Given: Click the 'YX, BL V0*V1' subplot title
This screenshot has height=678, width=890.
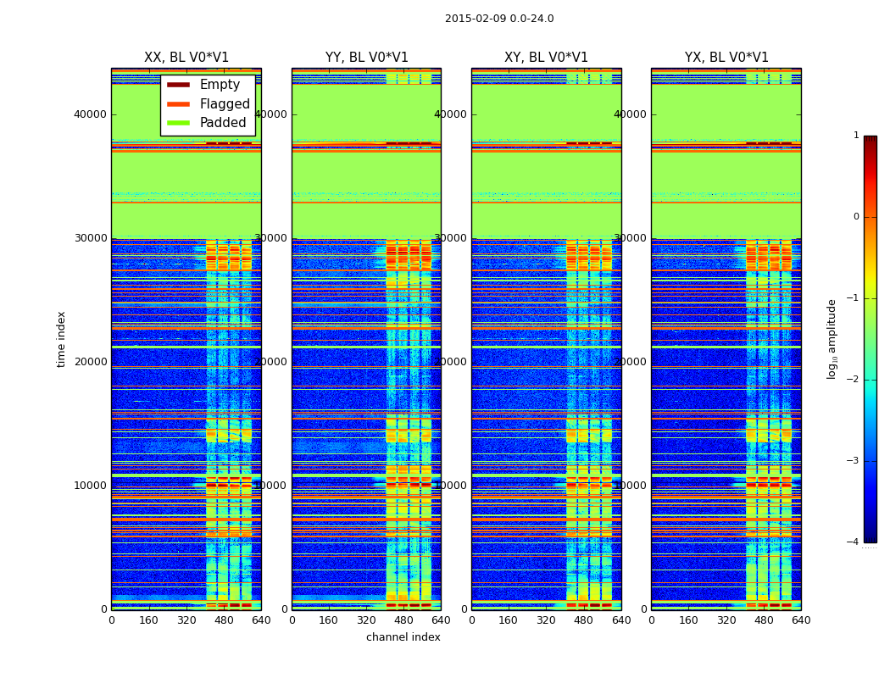Looking at the screenshot, I should click(x=726, y=58).
